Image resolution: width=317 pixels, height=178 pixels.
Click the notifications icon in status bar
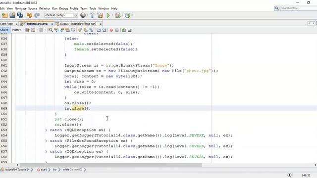pyautogui.click(x=289, y=175)
